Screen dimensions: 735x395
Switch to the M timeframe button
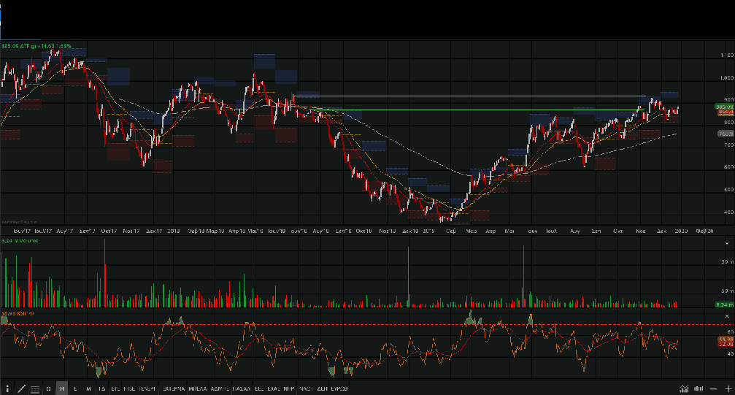click(88, 388)
